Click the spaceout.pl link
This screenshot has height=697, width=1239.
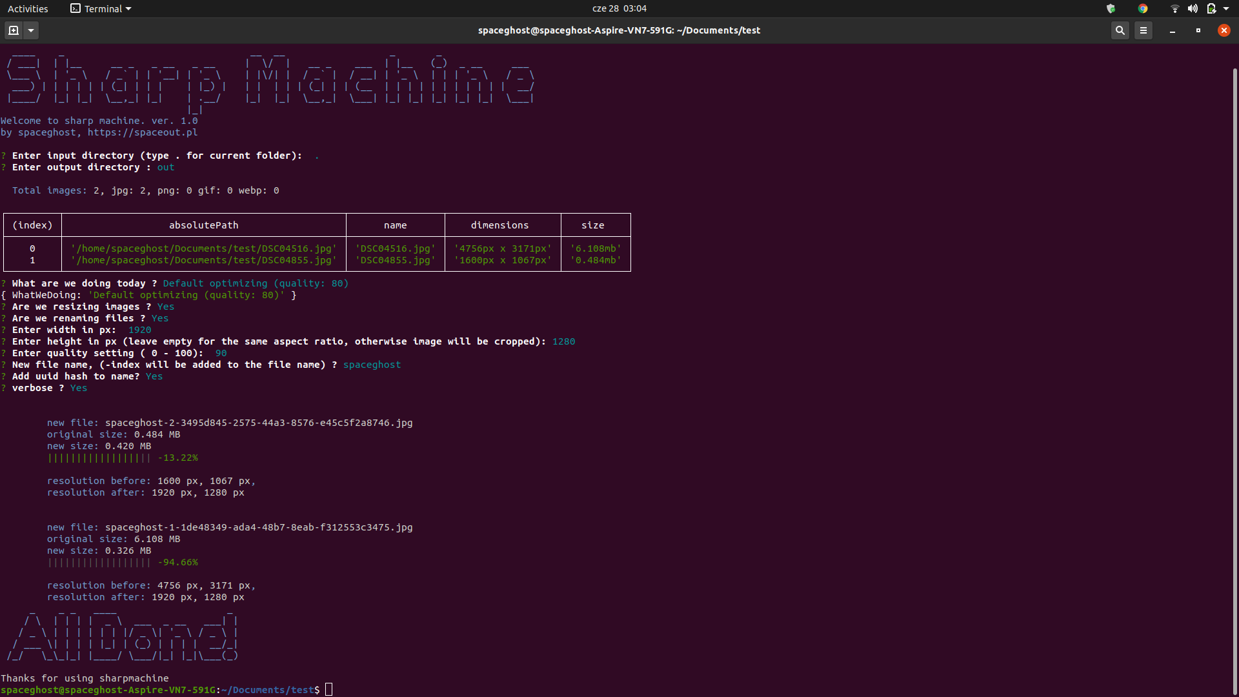(x=143, y=132)
